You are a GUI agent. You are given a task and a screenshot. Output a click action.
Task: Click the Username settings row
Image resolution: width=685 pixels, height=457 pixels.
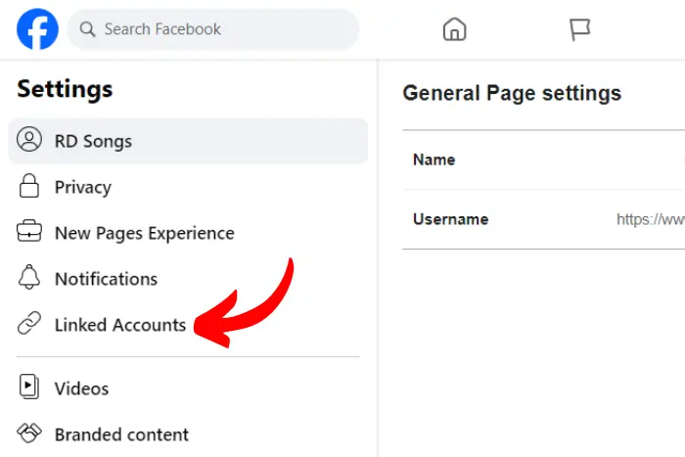tap(543, 219)
